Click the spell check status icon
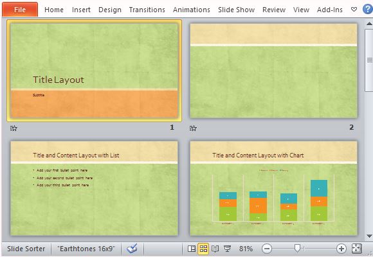373x257 pixels. (132, 249)
